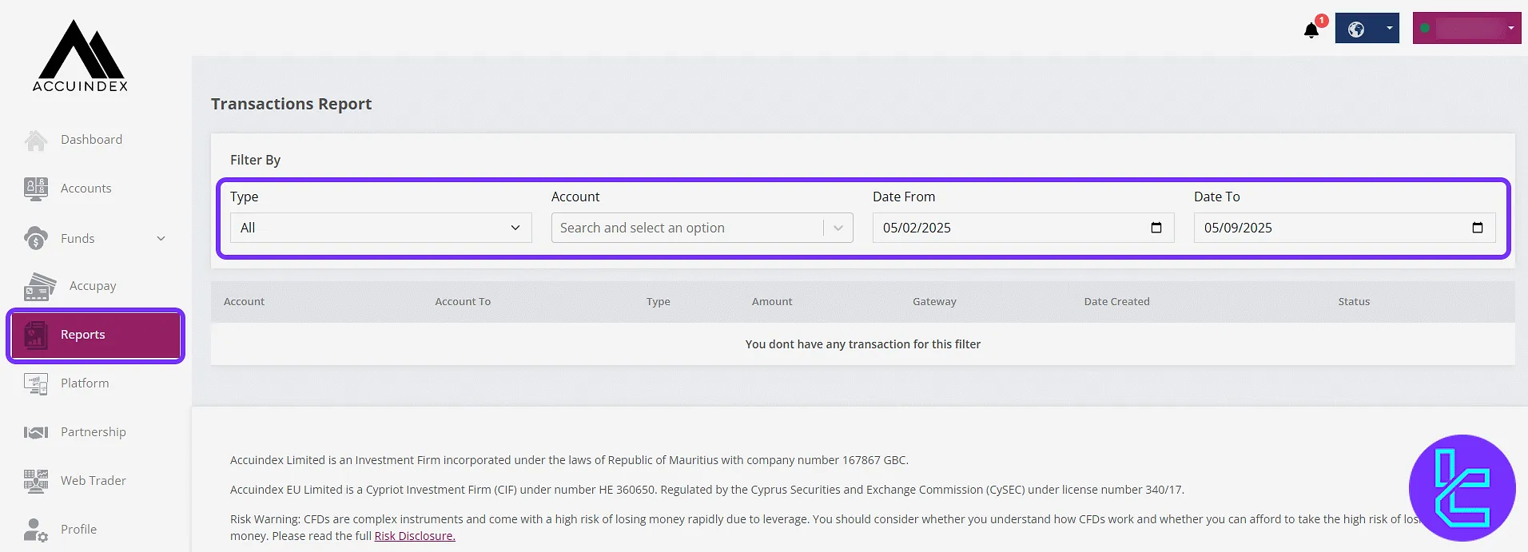Click the Funds money bag icon
1528x552 pixels.
(35, 238)
